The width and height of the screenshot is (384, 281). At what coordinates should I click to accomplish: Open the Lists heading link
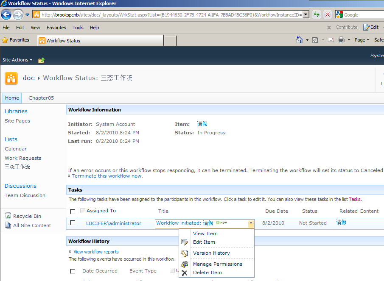pos(11,139)
